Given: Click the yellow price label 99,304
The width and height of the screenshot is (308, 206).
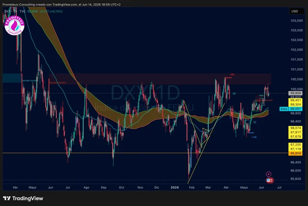Looking at the screenshot, I should point(295,105).
